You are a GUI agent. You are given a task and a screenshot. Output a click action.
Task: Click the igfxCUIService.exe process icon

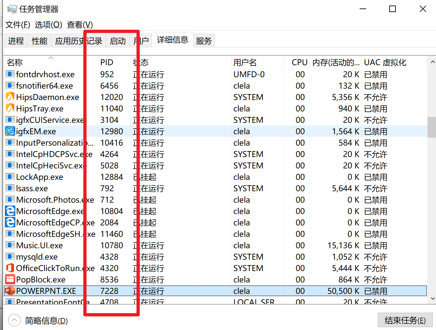(x=10, y=120)
